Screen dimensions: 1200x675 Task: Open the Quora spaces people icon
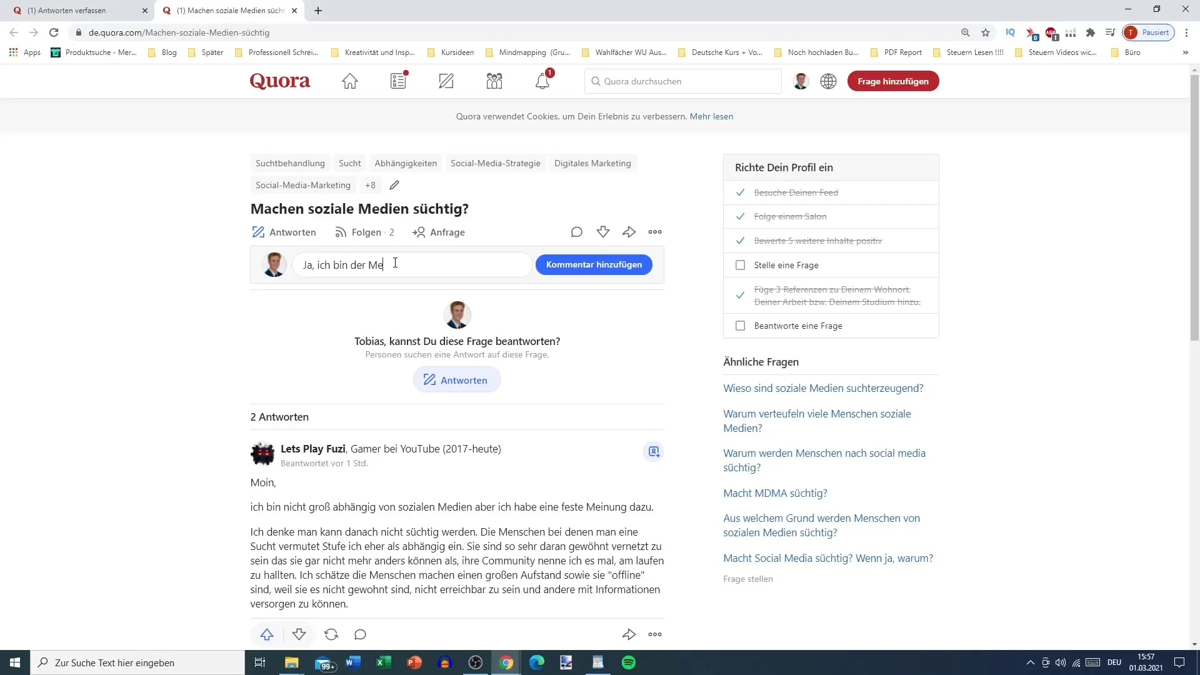[494, 81]
